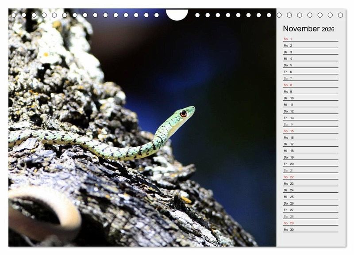The width and height of the screenshot is (354, 255).
Task: Select the So 1 date row
Action: (x=311, y=39)
